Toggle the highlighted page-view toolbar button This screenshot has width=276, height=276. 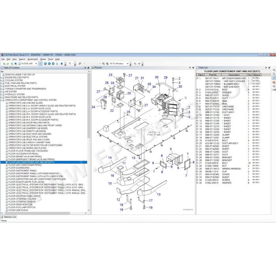(x=40, y=63)
